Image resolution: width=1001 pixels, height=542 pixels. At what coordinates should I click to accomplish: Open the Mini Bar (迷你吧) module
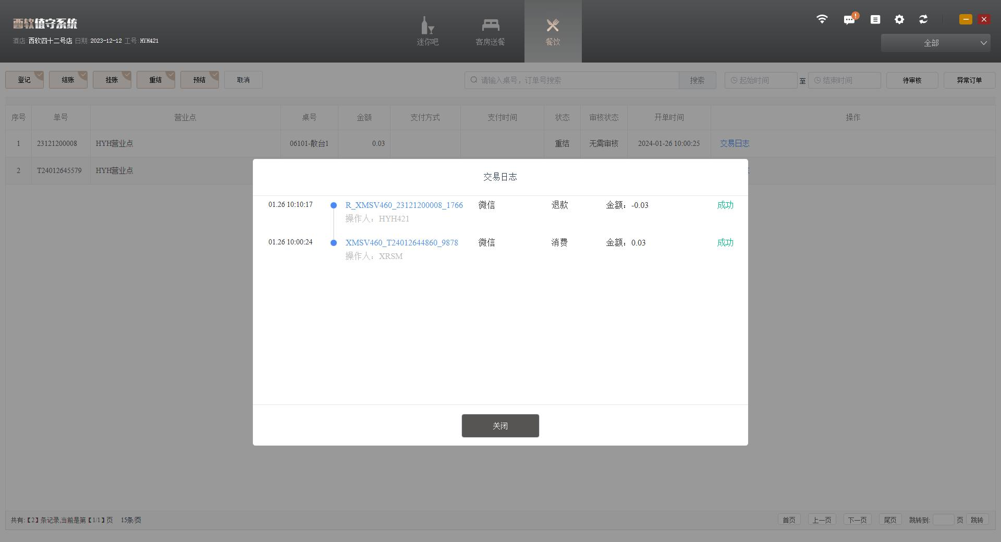(x=428, y=31)
